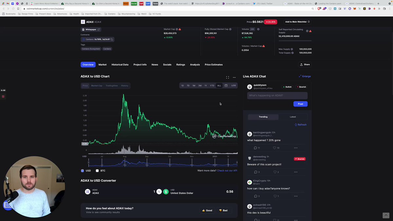The height and width of the screenshot is (221, 393).
Task: Expand the chart to fullscreen
Action: point(228,78)
